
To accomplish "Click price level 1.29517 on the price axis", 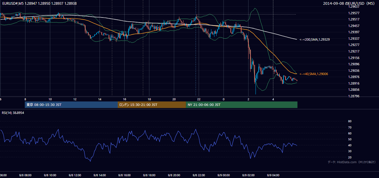I will (x=353, y=19).
